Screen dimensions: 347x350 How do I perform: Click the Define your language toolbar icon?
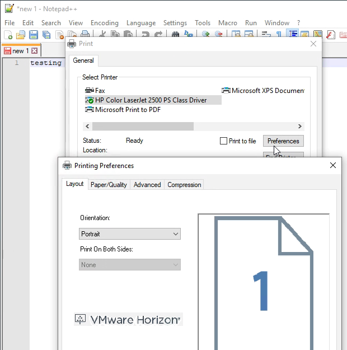click(305, 34)
